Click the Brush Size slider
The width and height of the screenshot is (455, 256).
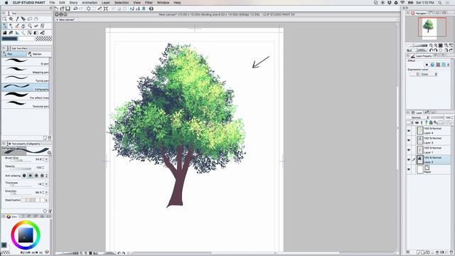point(21,161)
